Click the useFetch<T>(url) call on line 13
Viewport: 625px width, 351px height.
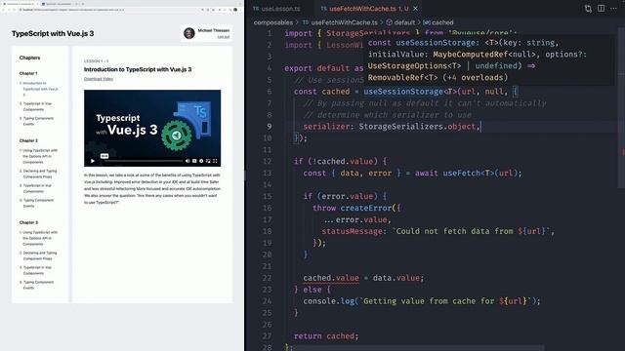click(x=479, y=174)
